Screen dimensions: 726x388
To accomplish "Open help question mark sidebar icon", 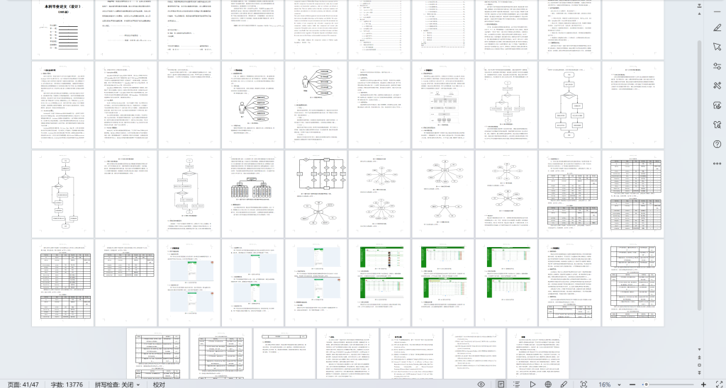I will 717,144.
